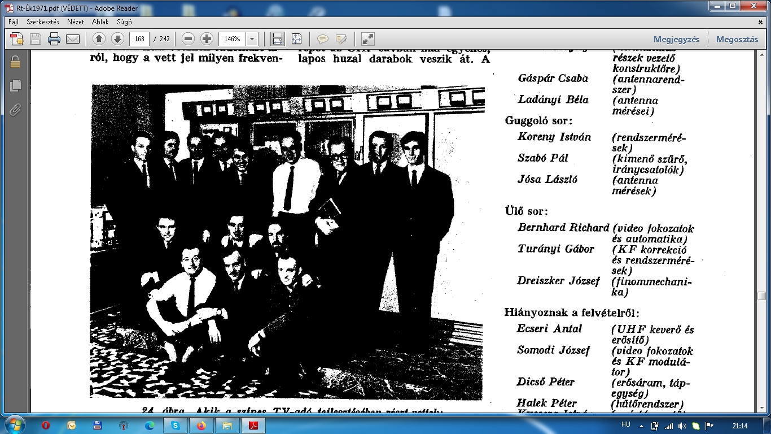Open the security lock panel
Screen dimensions: 771x434
(x=15, y=62)
